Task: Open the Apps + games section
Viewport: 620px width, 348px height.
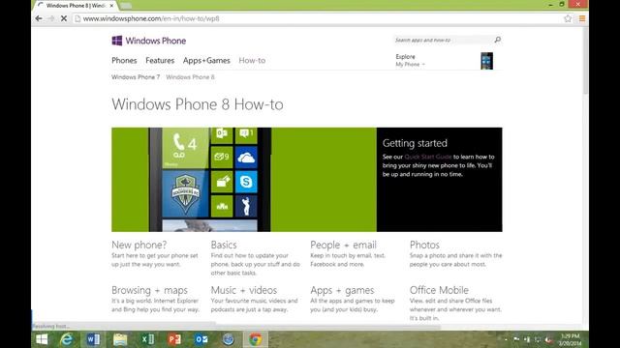Action: click(x=342, y=290)
